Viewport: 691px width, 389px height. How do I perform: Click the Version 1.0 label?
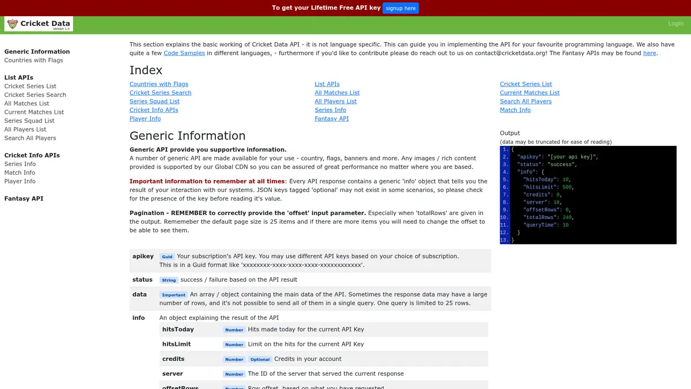pyautogui.click(x=61, y=29)
